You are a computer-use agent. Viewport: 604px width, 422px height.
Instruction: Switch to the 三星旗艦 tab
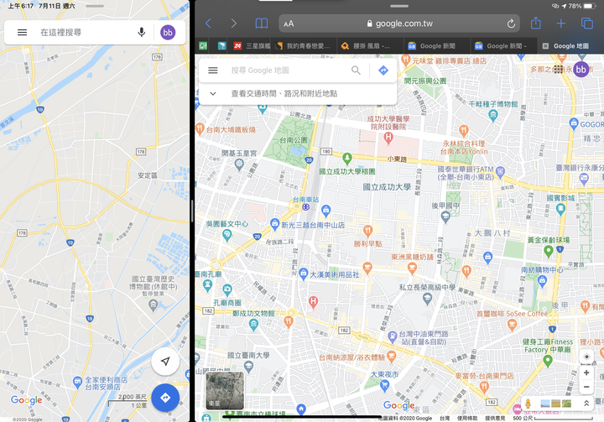tap(251, 46)
